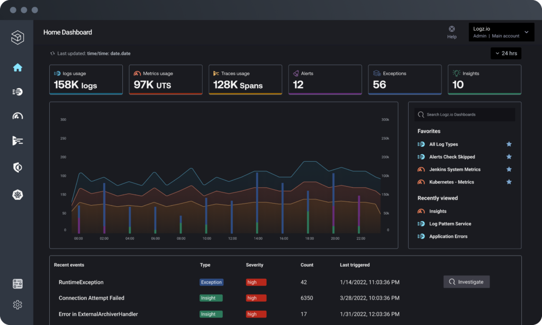Click the Logz.io logo at the top left

pyautogui.click(x=17, y=38)
